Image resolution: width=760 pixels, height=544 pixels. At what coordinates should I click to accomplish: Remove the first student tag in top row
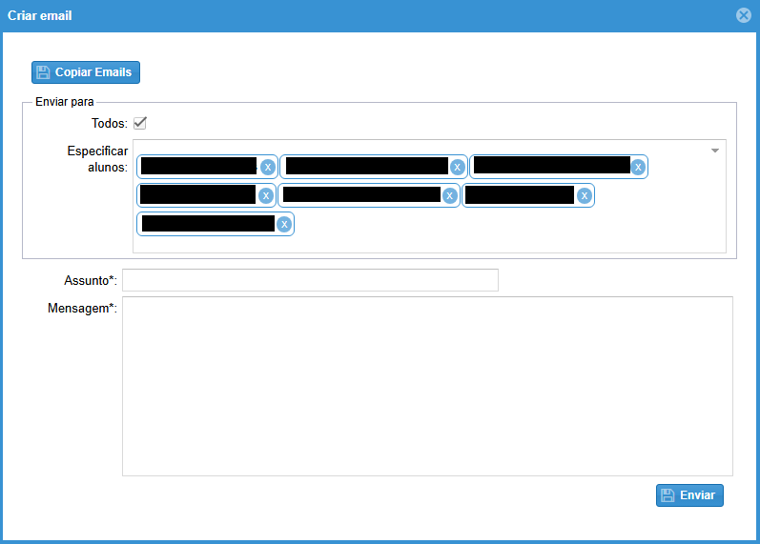tap(268, 167)
